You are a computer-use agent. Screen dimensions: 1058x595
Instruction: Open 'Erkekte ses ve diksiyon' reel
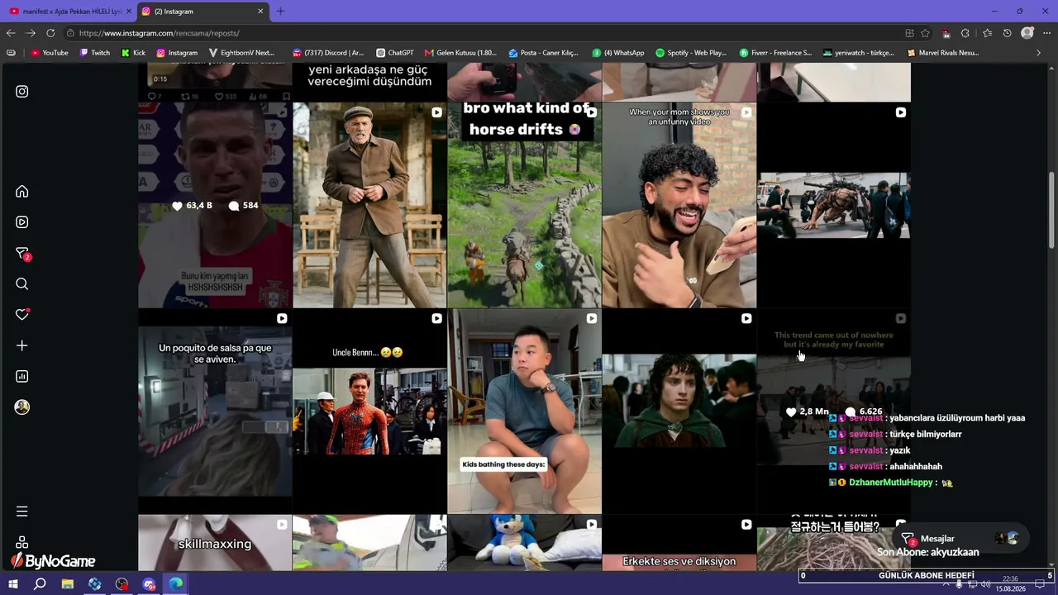[679, 543]
